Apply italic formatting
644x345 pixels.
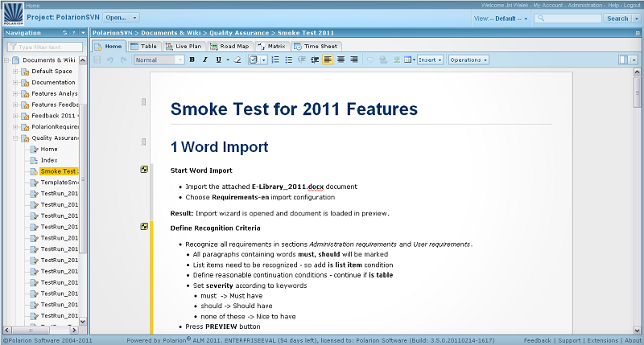click(x=205, y=60)
